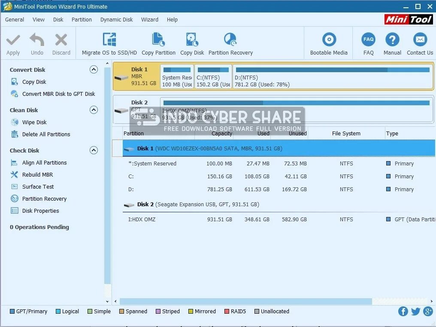The height and width of the screenshot is (327, 436).
Task: Launch the Copy Disk toolbar icon
Action: [192, 39]
